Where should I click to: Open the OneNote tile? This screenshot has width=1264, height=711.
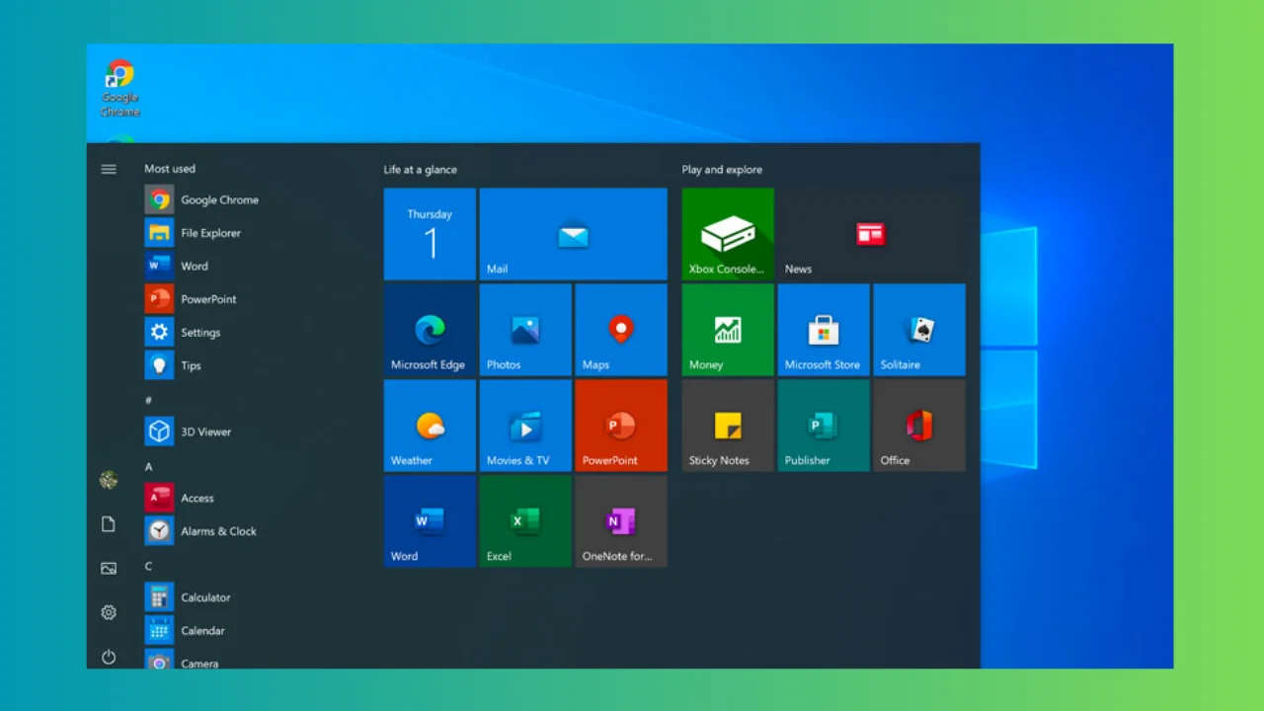pos(621,521)
